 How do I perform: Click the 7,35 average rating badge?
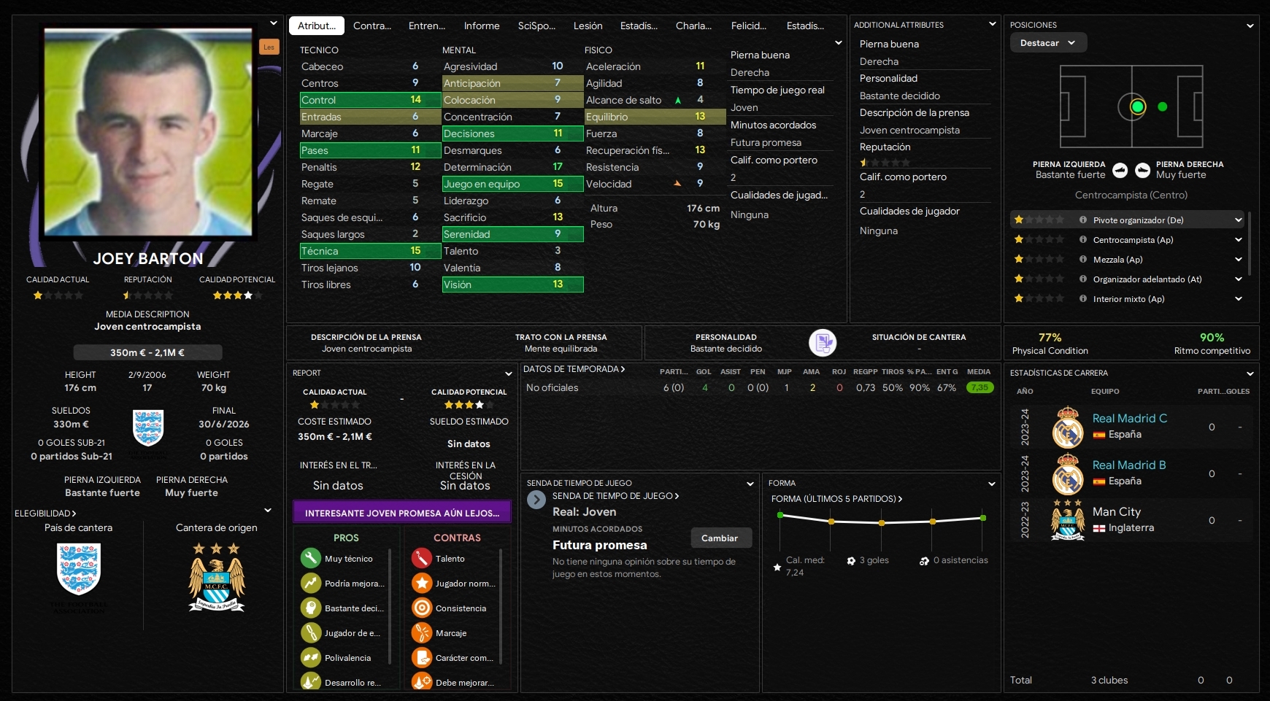click(980, 387)
